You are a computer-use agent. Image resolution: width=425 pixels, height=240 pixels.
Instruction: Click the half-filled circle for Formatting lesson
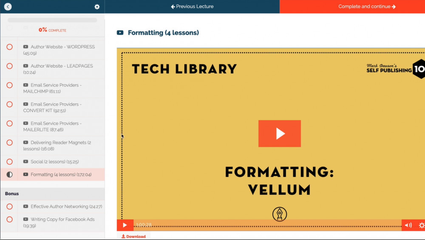(x=9, y=174)
